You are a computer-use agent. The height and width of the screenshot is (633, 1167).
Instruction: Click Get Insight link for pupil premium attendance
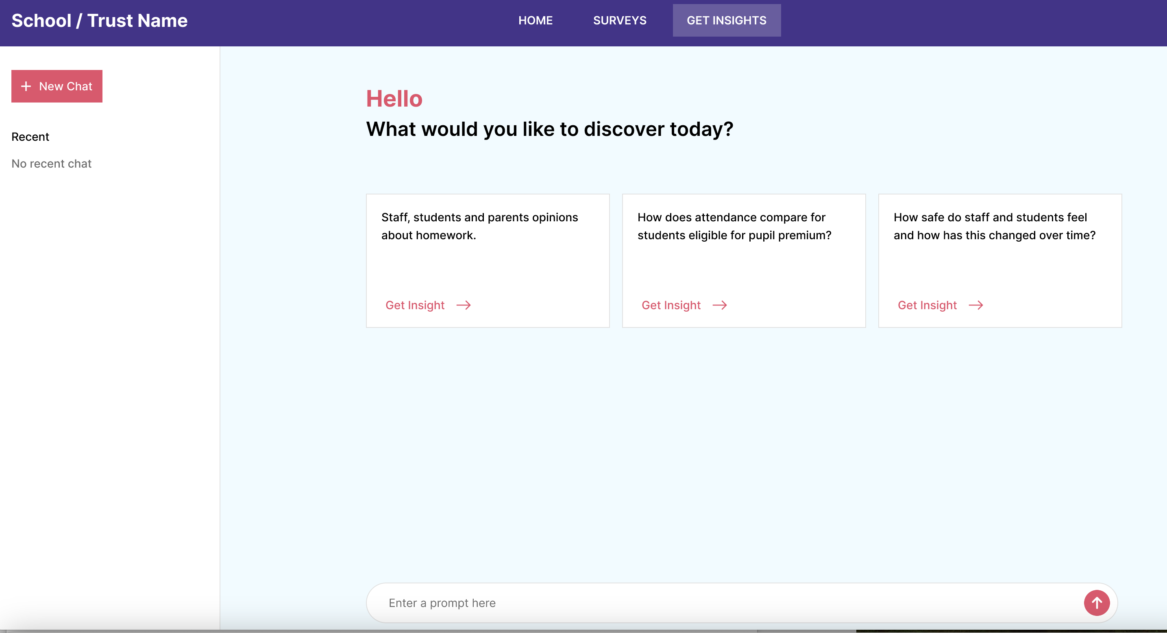pos(671,305)
